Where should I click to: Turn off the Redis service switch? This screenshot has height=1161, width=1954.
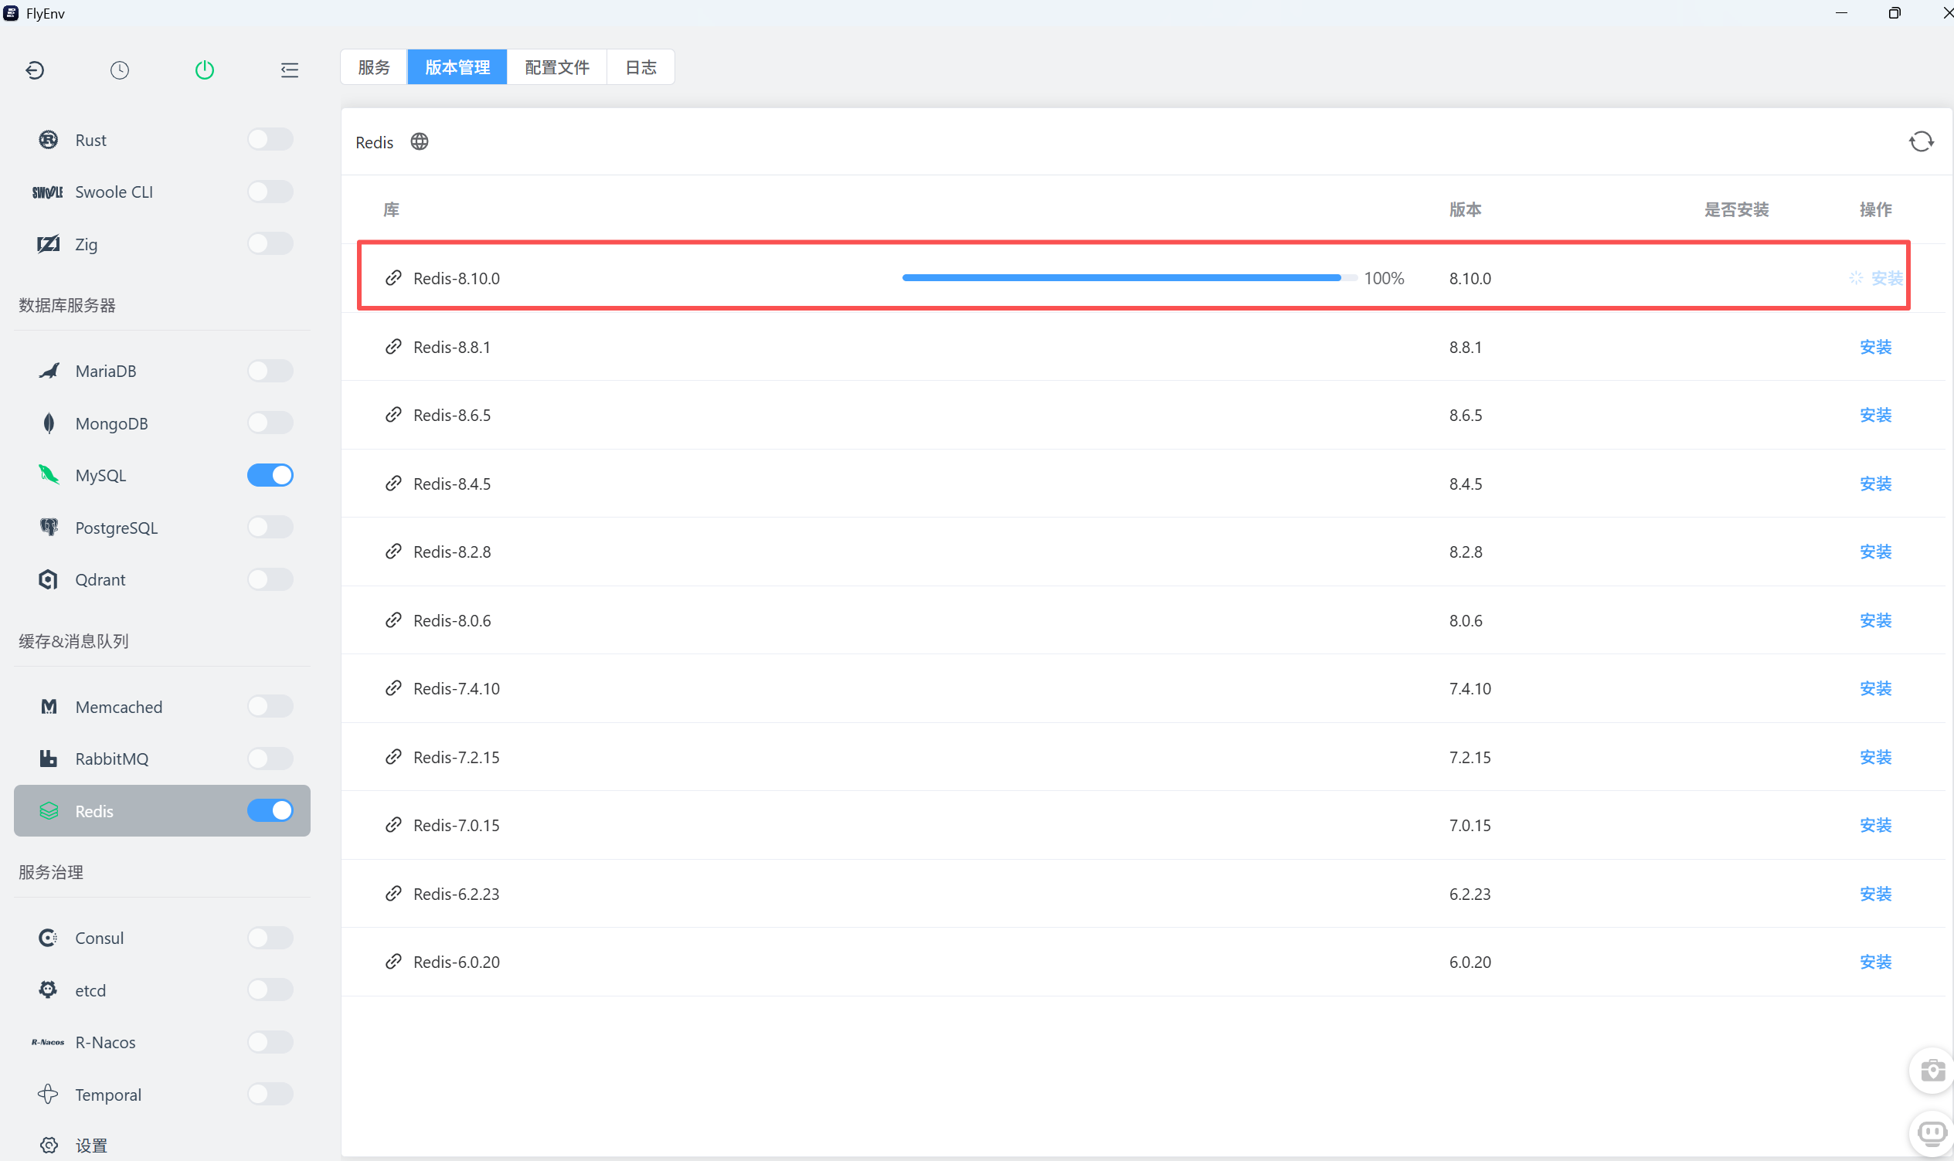coord(270,811)
